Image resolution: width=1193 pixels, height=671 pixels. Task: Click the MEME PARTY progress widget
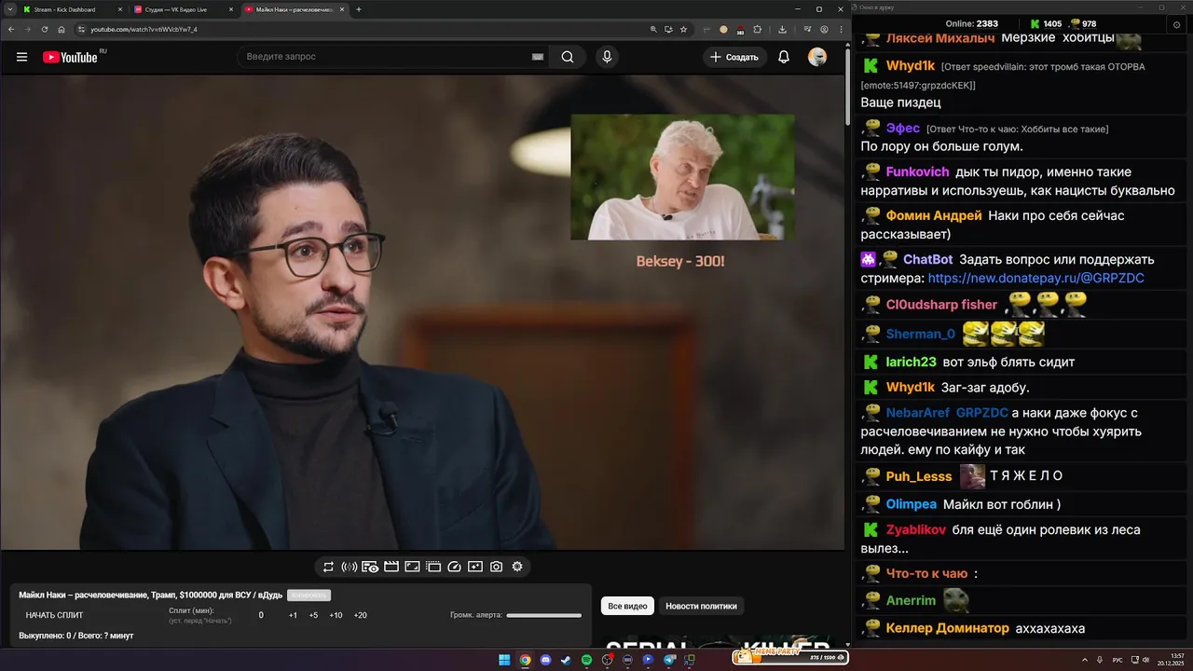790,657
